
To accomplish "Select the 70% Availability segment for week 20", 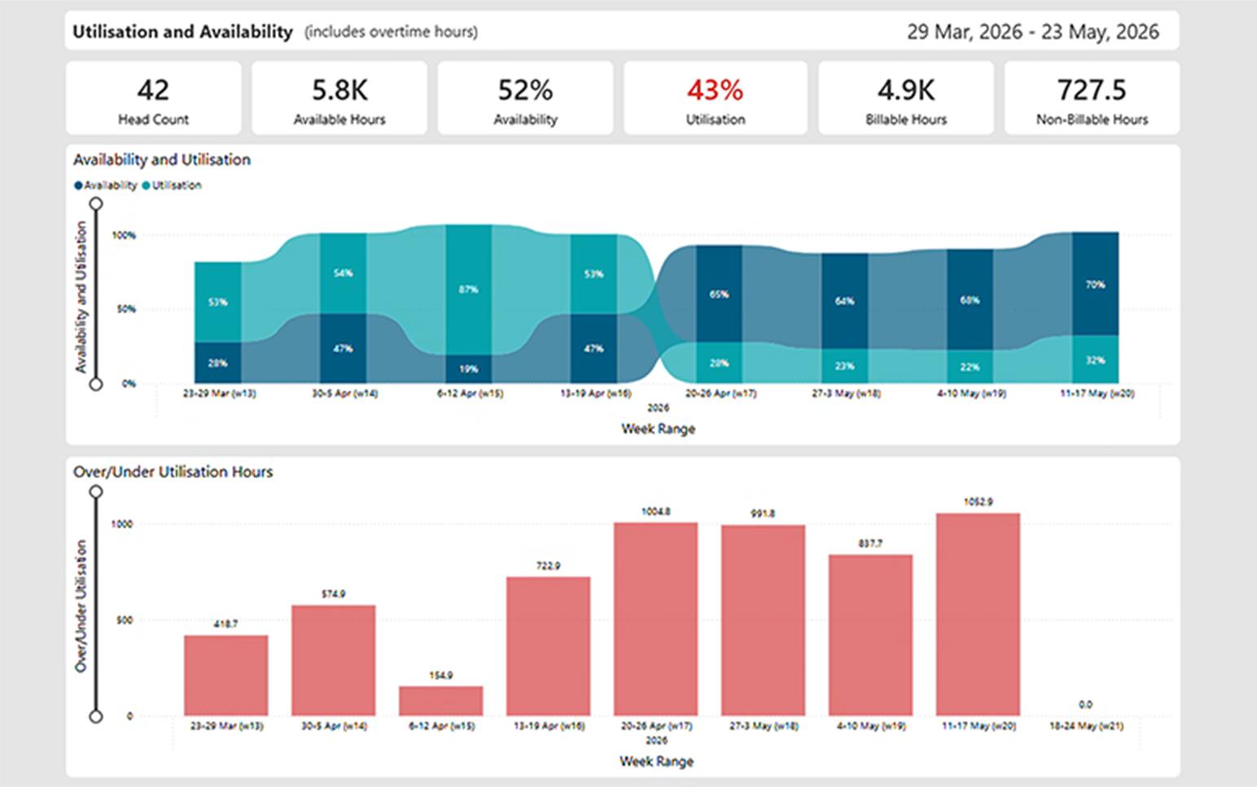I will [x=1097, y=284].
